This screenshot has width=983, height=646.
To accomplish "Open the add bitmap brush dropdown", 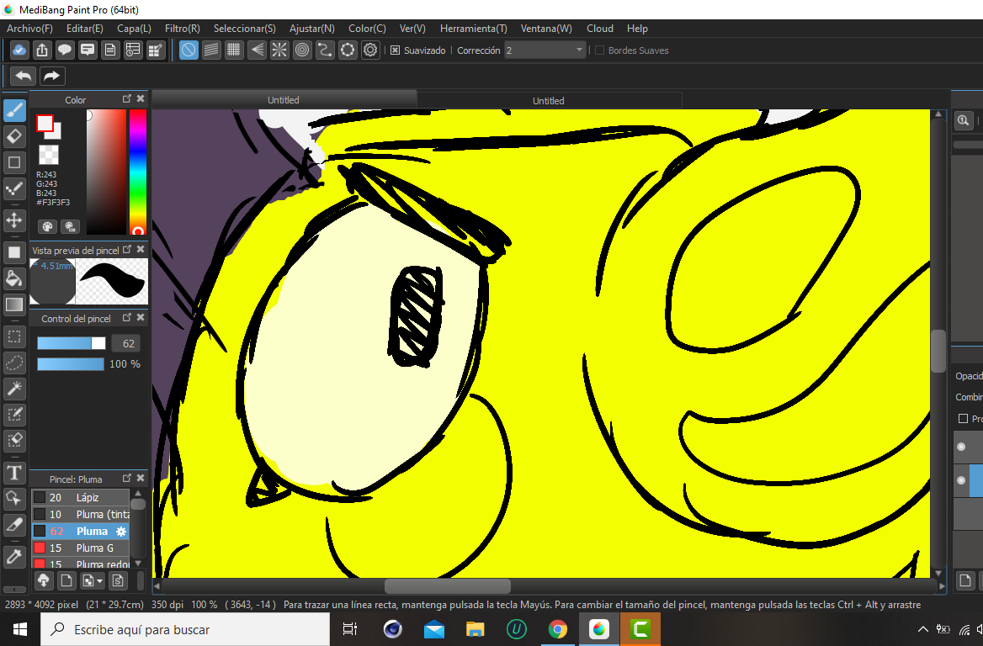I will [93, 581].
